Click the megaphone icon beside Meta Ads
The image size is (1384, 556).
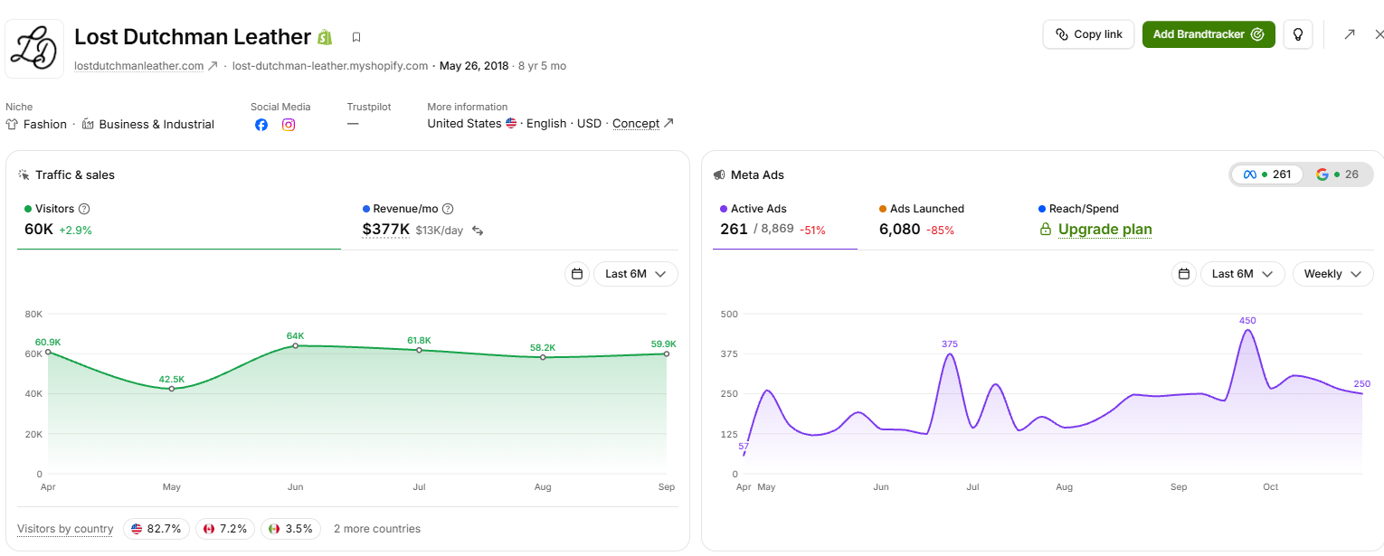pos(719,174)
